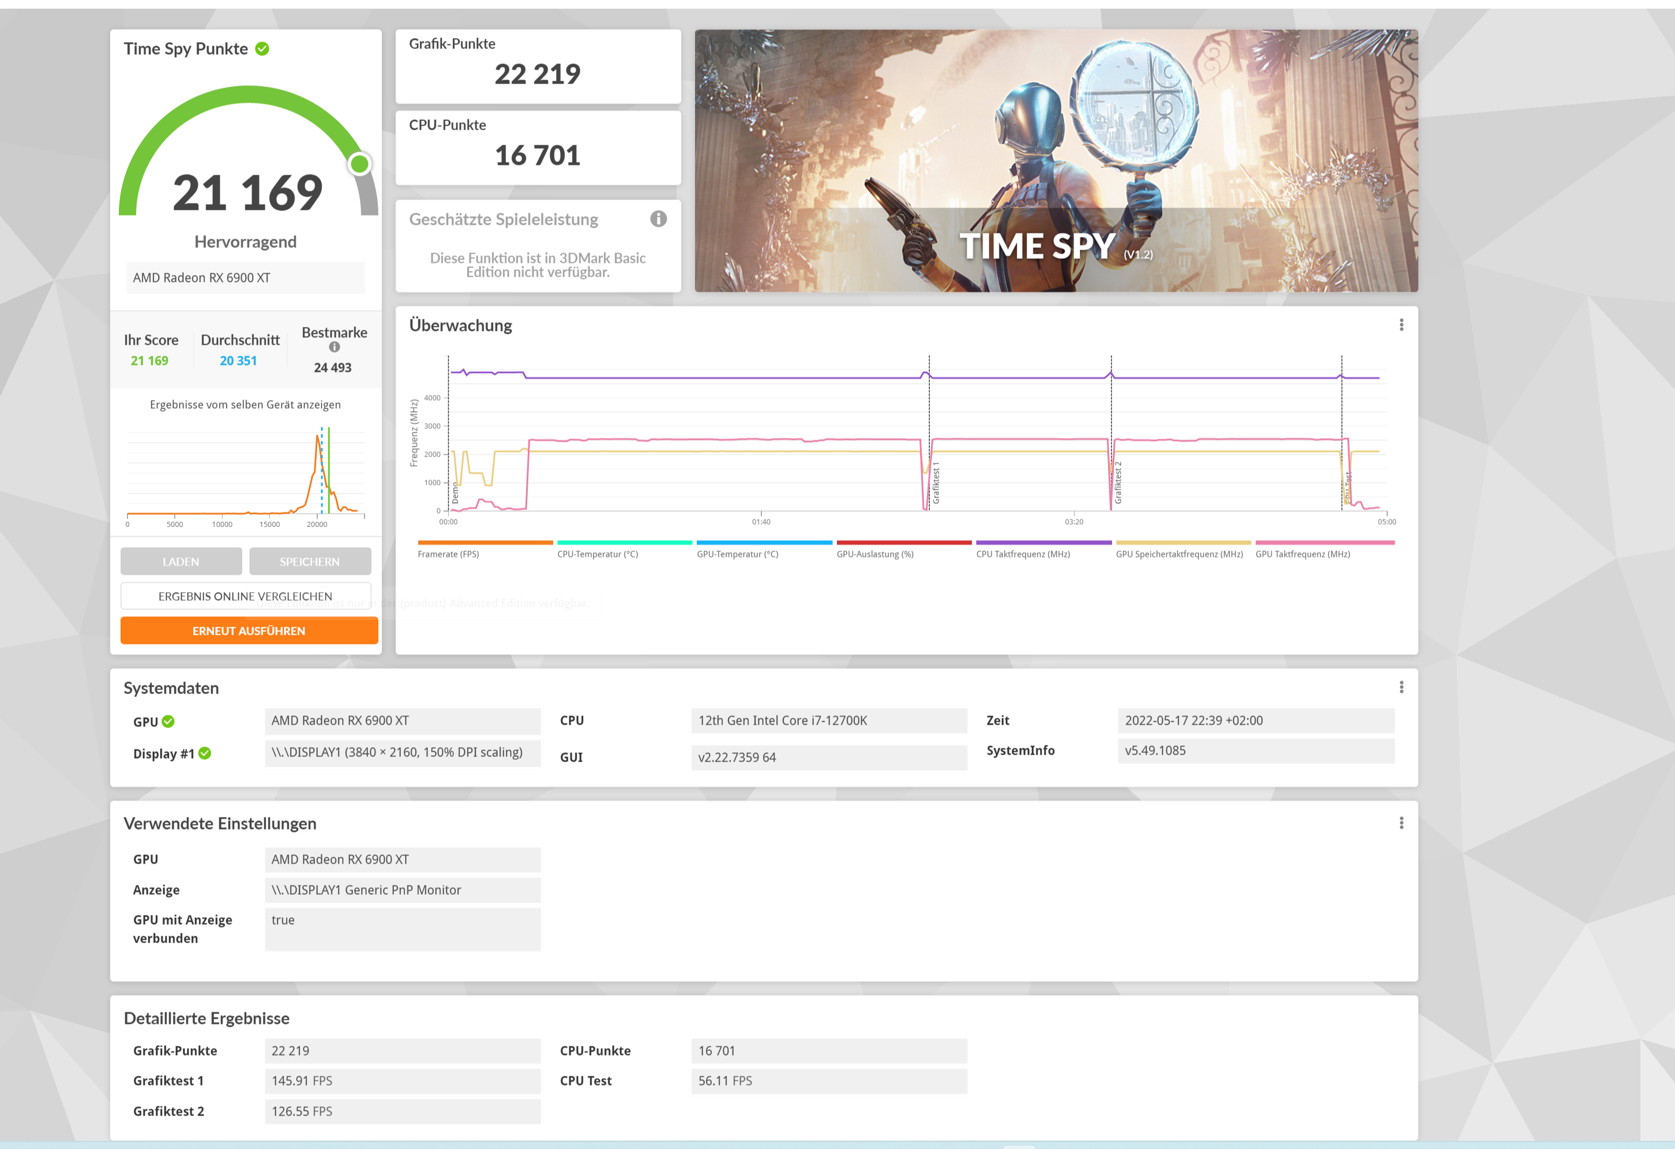Toggle the CPU-Temperatur legend series
The height and width of the screenshot is (1149, 1675).
pos(598,554)
